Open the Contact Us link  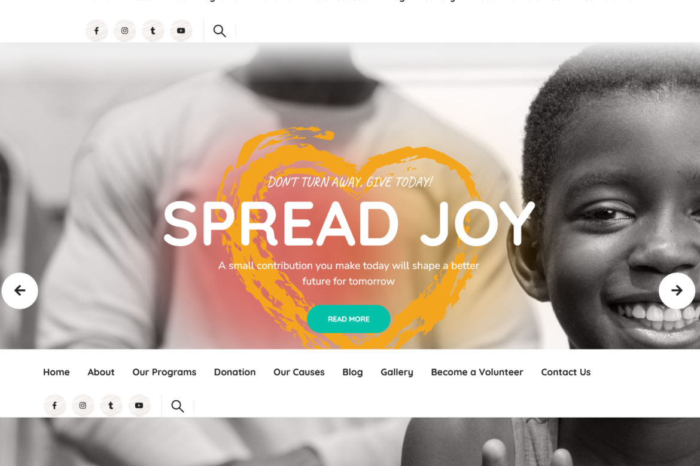(x=565, y=372)
